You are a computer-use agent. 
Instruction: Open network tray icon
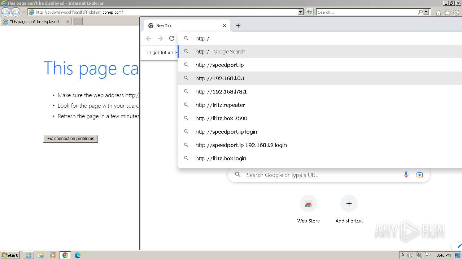[x=419, y=255]
